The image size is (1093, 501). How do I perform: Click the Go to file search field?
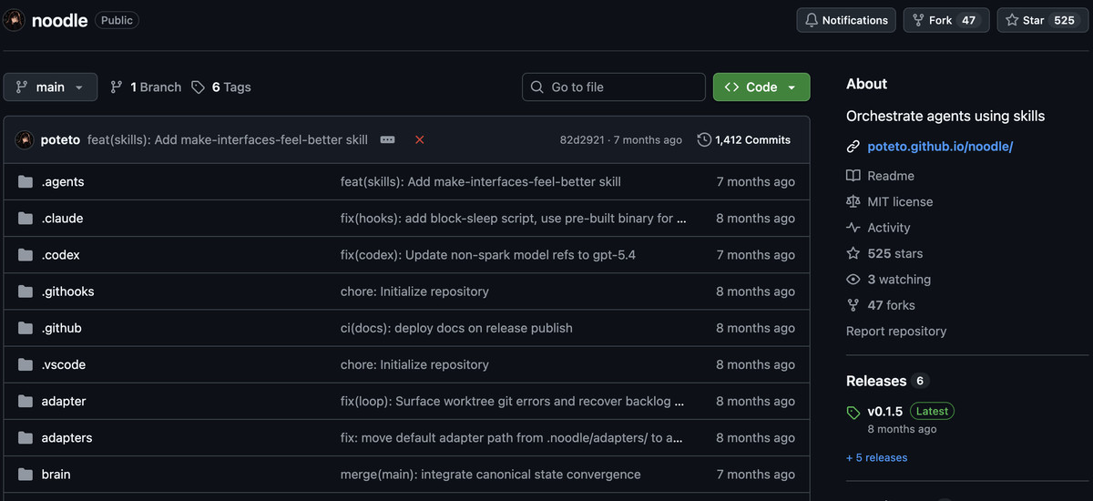[x=614, y=87]
